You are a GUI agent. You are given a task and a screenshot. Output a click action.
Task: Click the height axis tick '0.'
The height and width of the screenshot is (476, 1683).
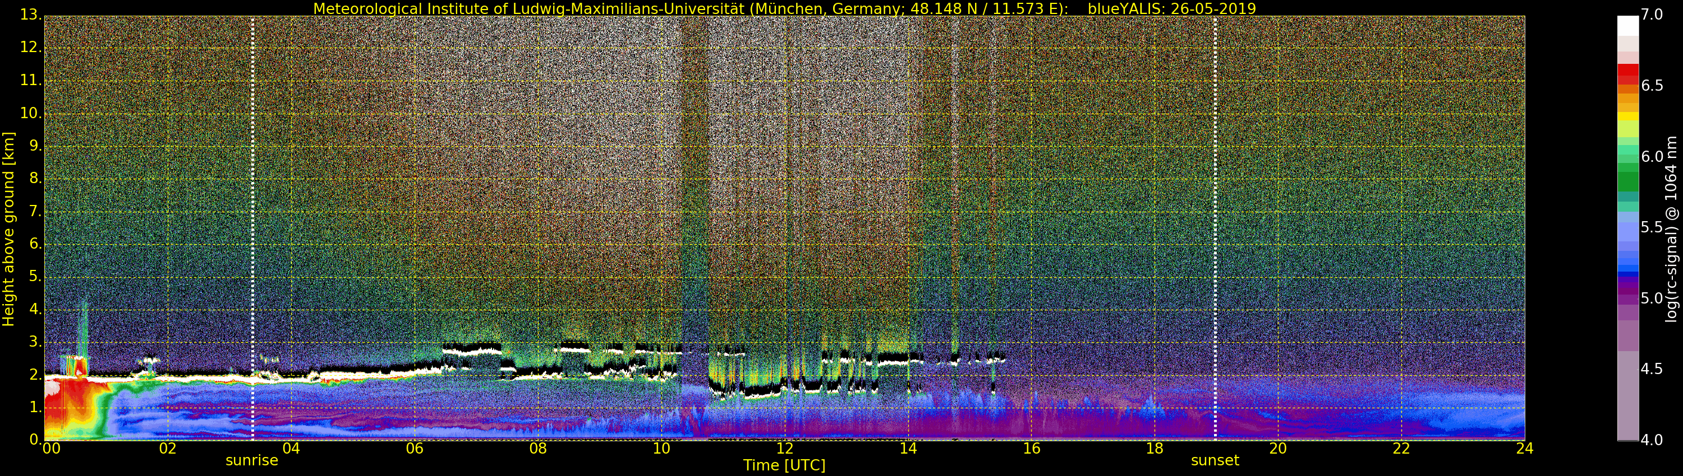coord(35,439)
